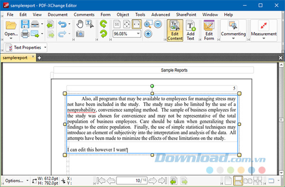This screenshot has height=187, width=285.
Task: Toggle Fit Width view
Action: (x=137, y=24)
